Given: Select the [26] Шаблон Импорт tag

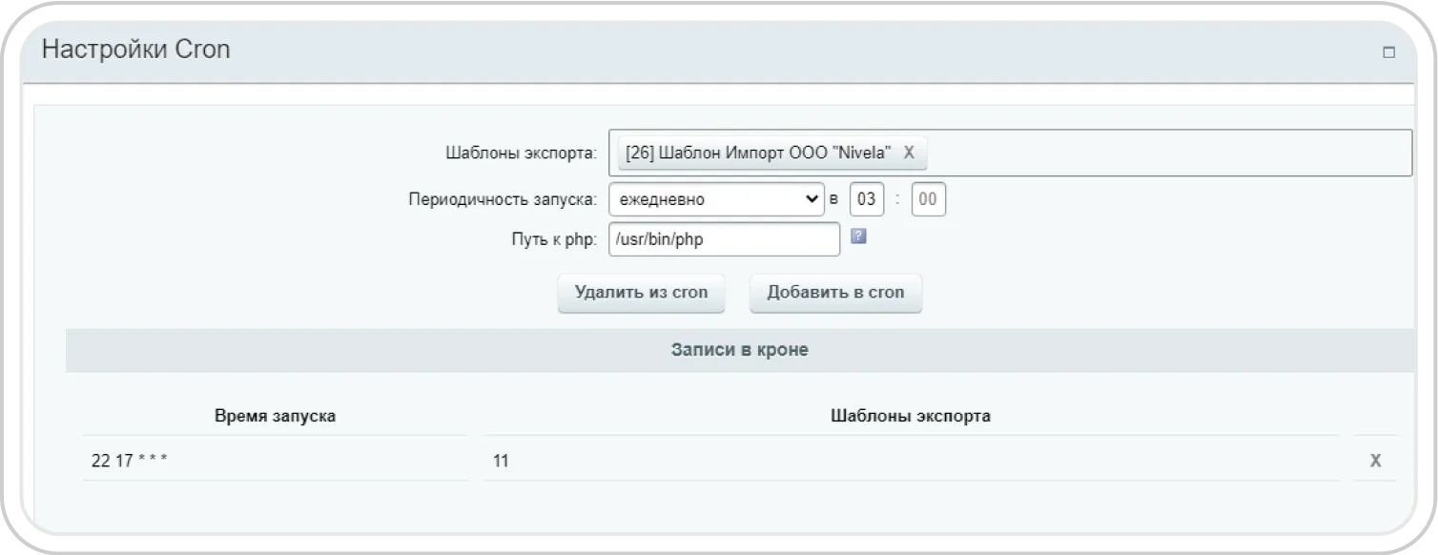Looking at the screenshot, I should [758, 153].
